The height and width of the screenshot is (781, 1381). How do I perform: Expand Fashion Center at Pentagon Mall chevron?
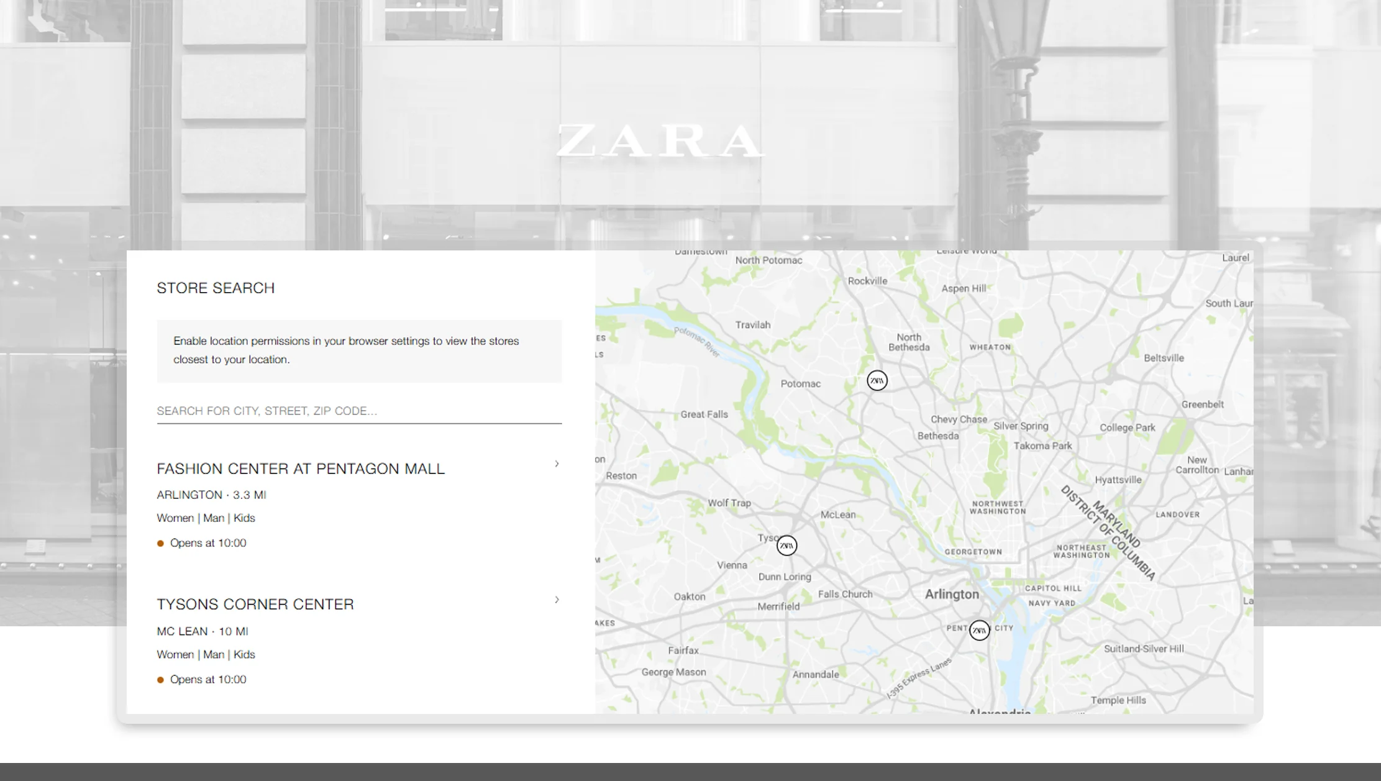(557, 464)
